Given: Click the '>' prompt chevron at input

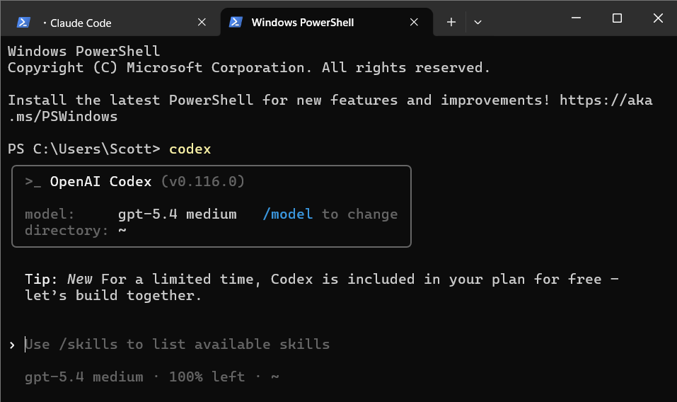Looking at the screenshot, I should click(x=12, y=345).
